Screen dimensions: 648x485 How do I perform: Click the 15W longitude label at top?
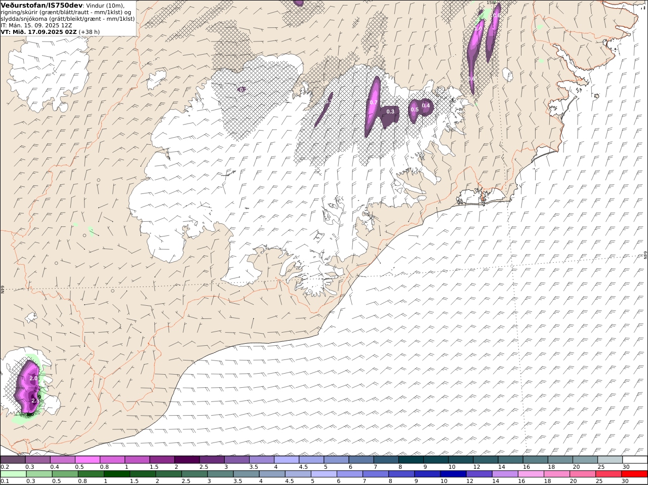click(491, 3)
